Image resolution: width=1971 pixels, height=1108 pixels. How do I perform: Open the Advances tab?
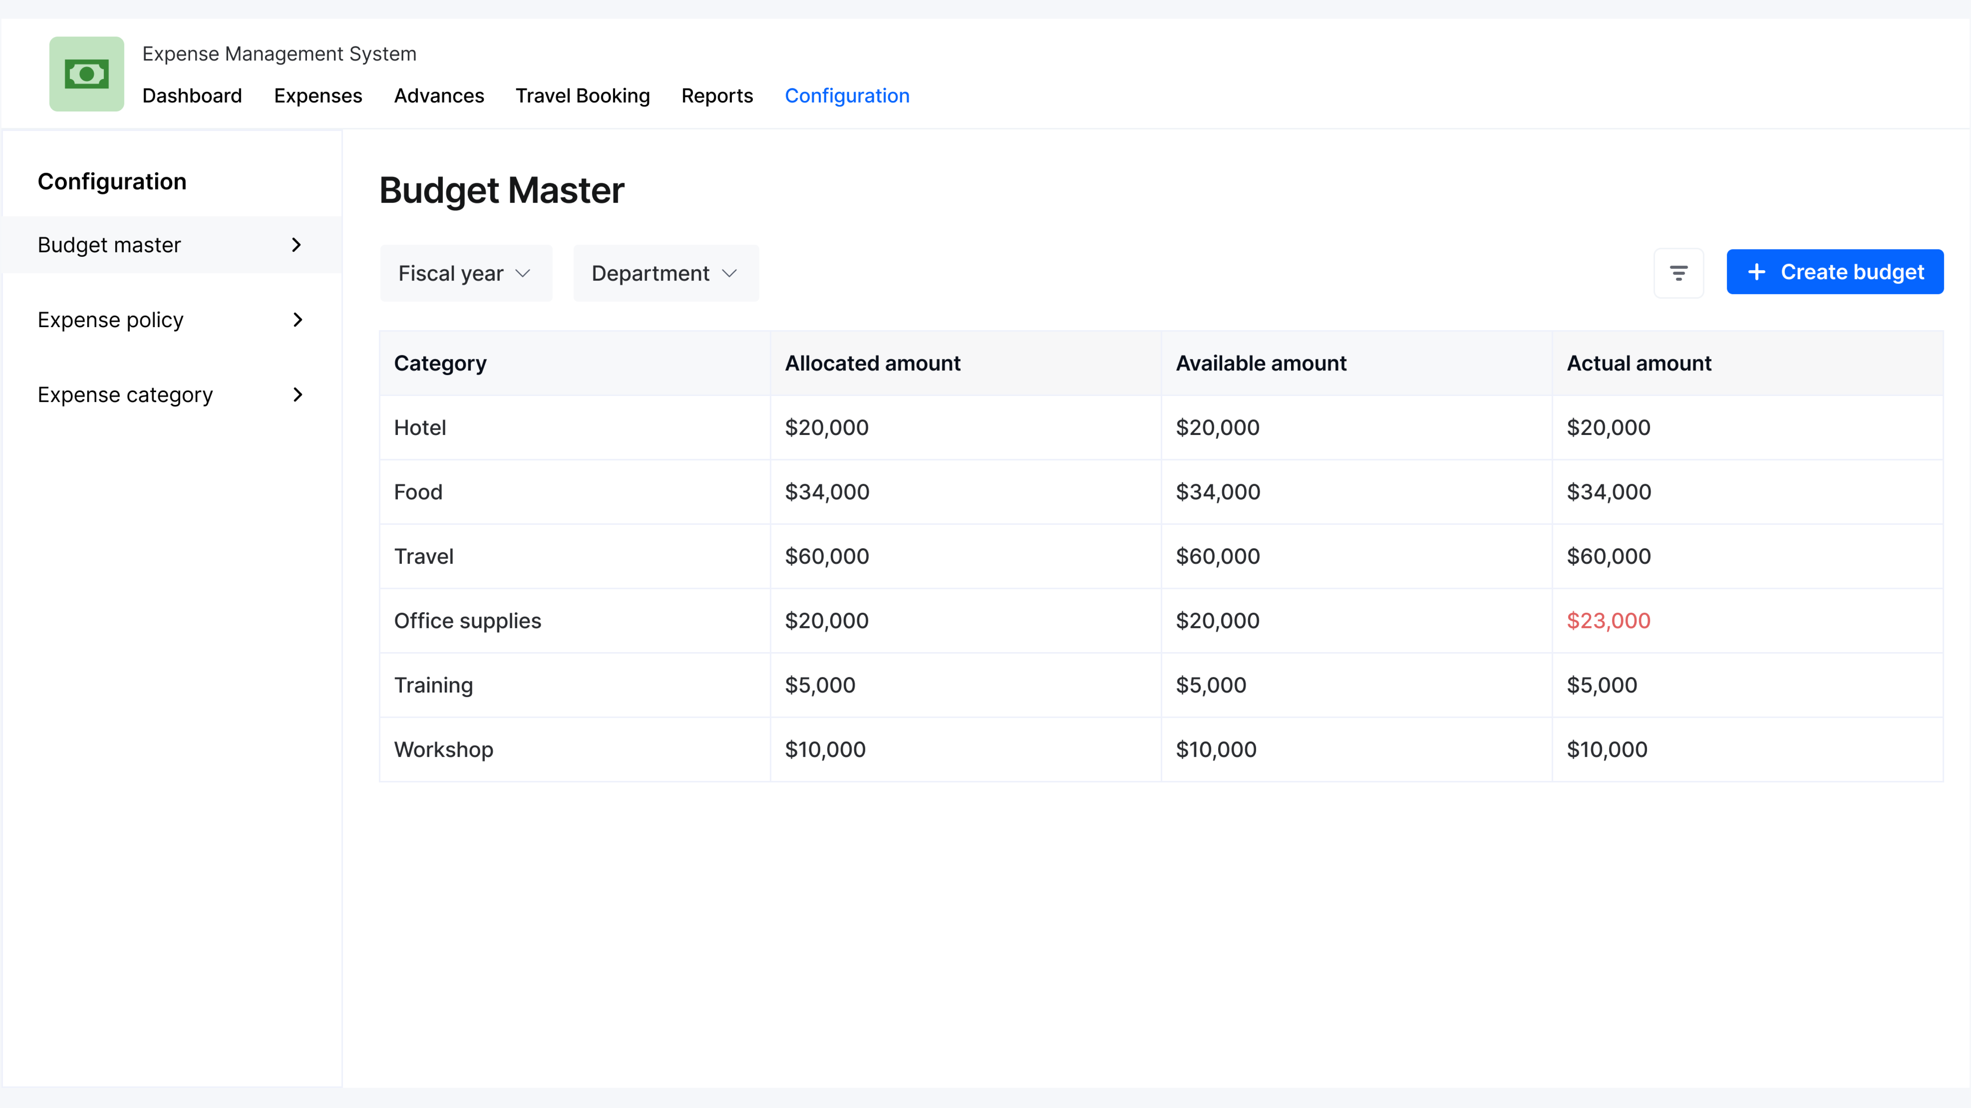pos(439,96)
